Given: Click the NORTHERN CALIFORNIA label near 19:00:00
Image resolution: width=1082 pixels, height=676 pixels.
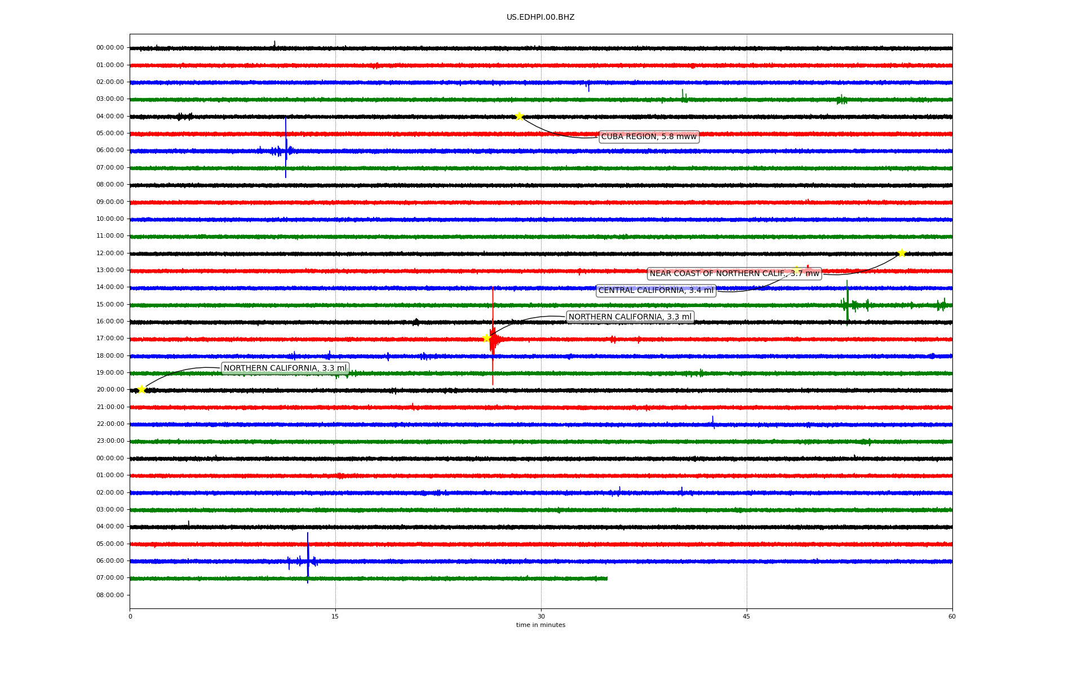Looking at the screenshot, I should click(x=285, y=368).
